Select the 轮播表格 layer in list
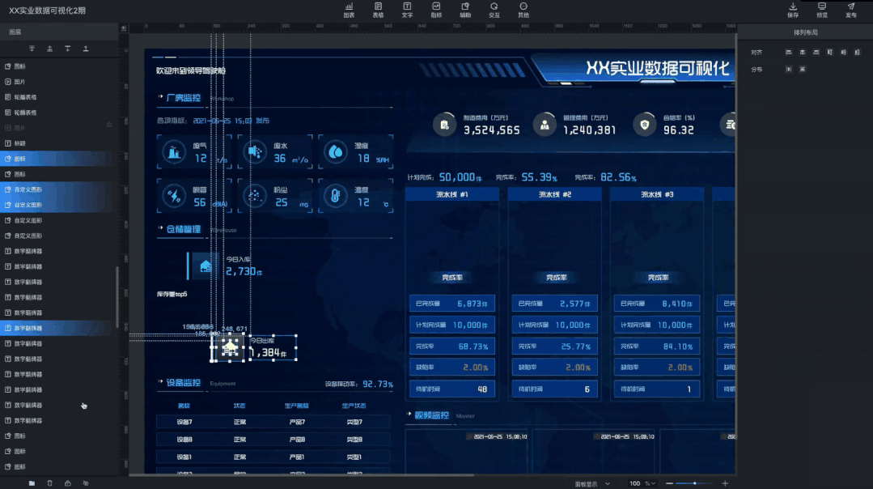Image resolution: width=873 pixels, height=489 pixels. 25,97
